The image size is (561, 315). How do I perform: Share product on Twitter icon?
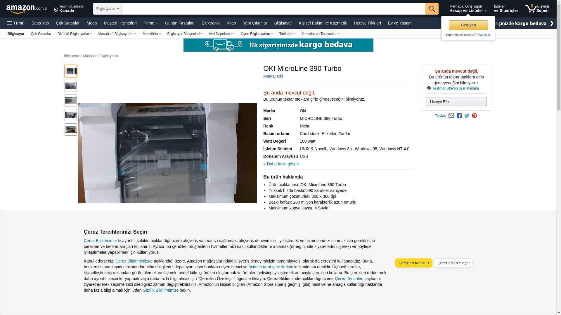[467, 116]
